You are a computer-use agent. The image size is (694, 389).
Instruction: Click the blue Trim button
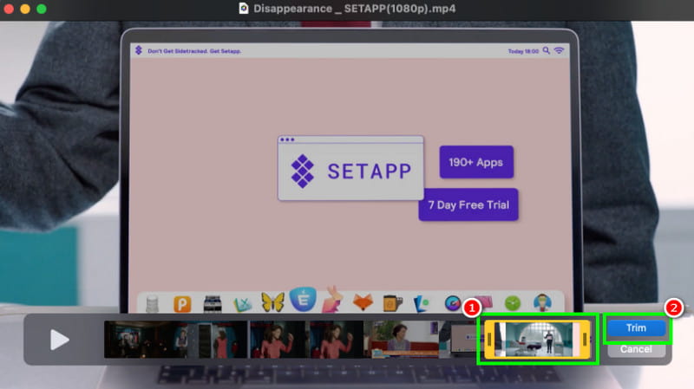636,328
